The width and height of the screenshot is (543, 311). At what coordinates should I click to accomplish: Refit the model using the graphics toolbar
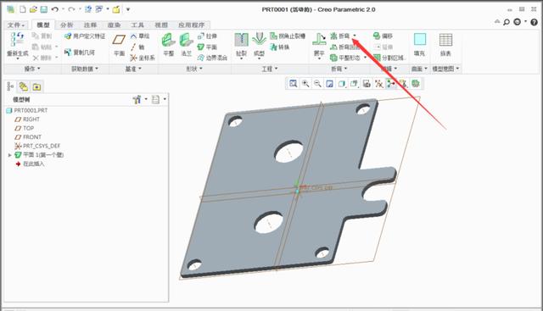(293, 84)
